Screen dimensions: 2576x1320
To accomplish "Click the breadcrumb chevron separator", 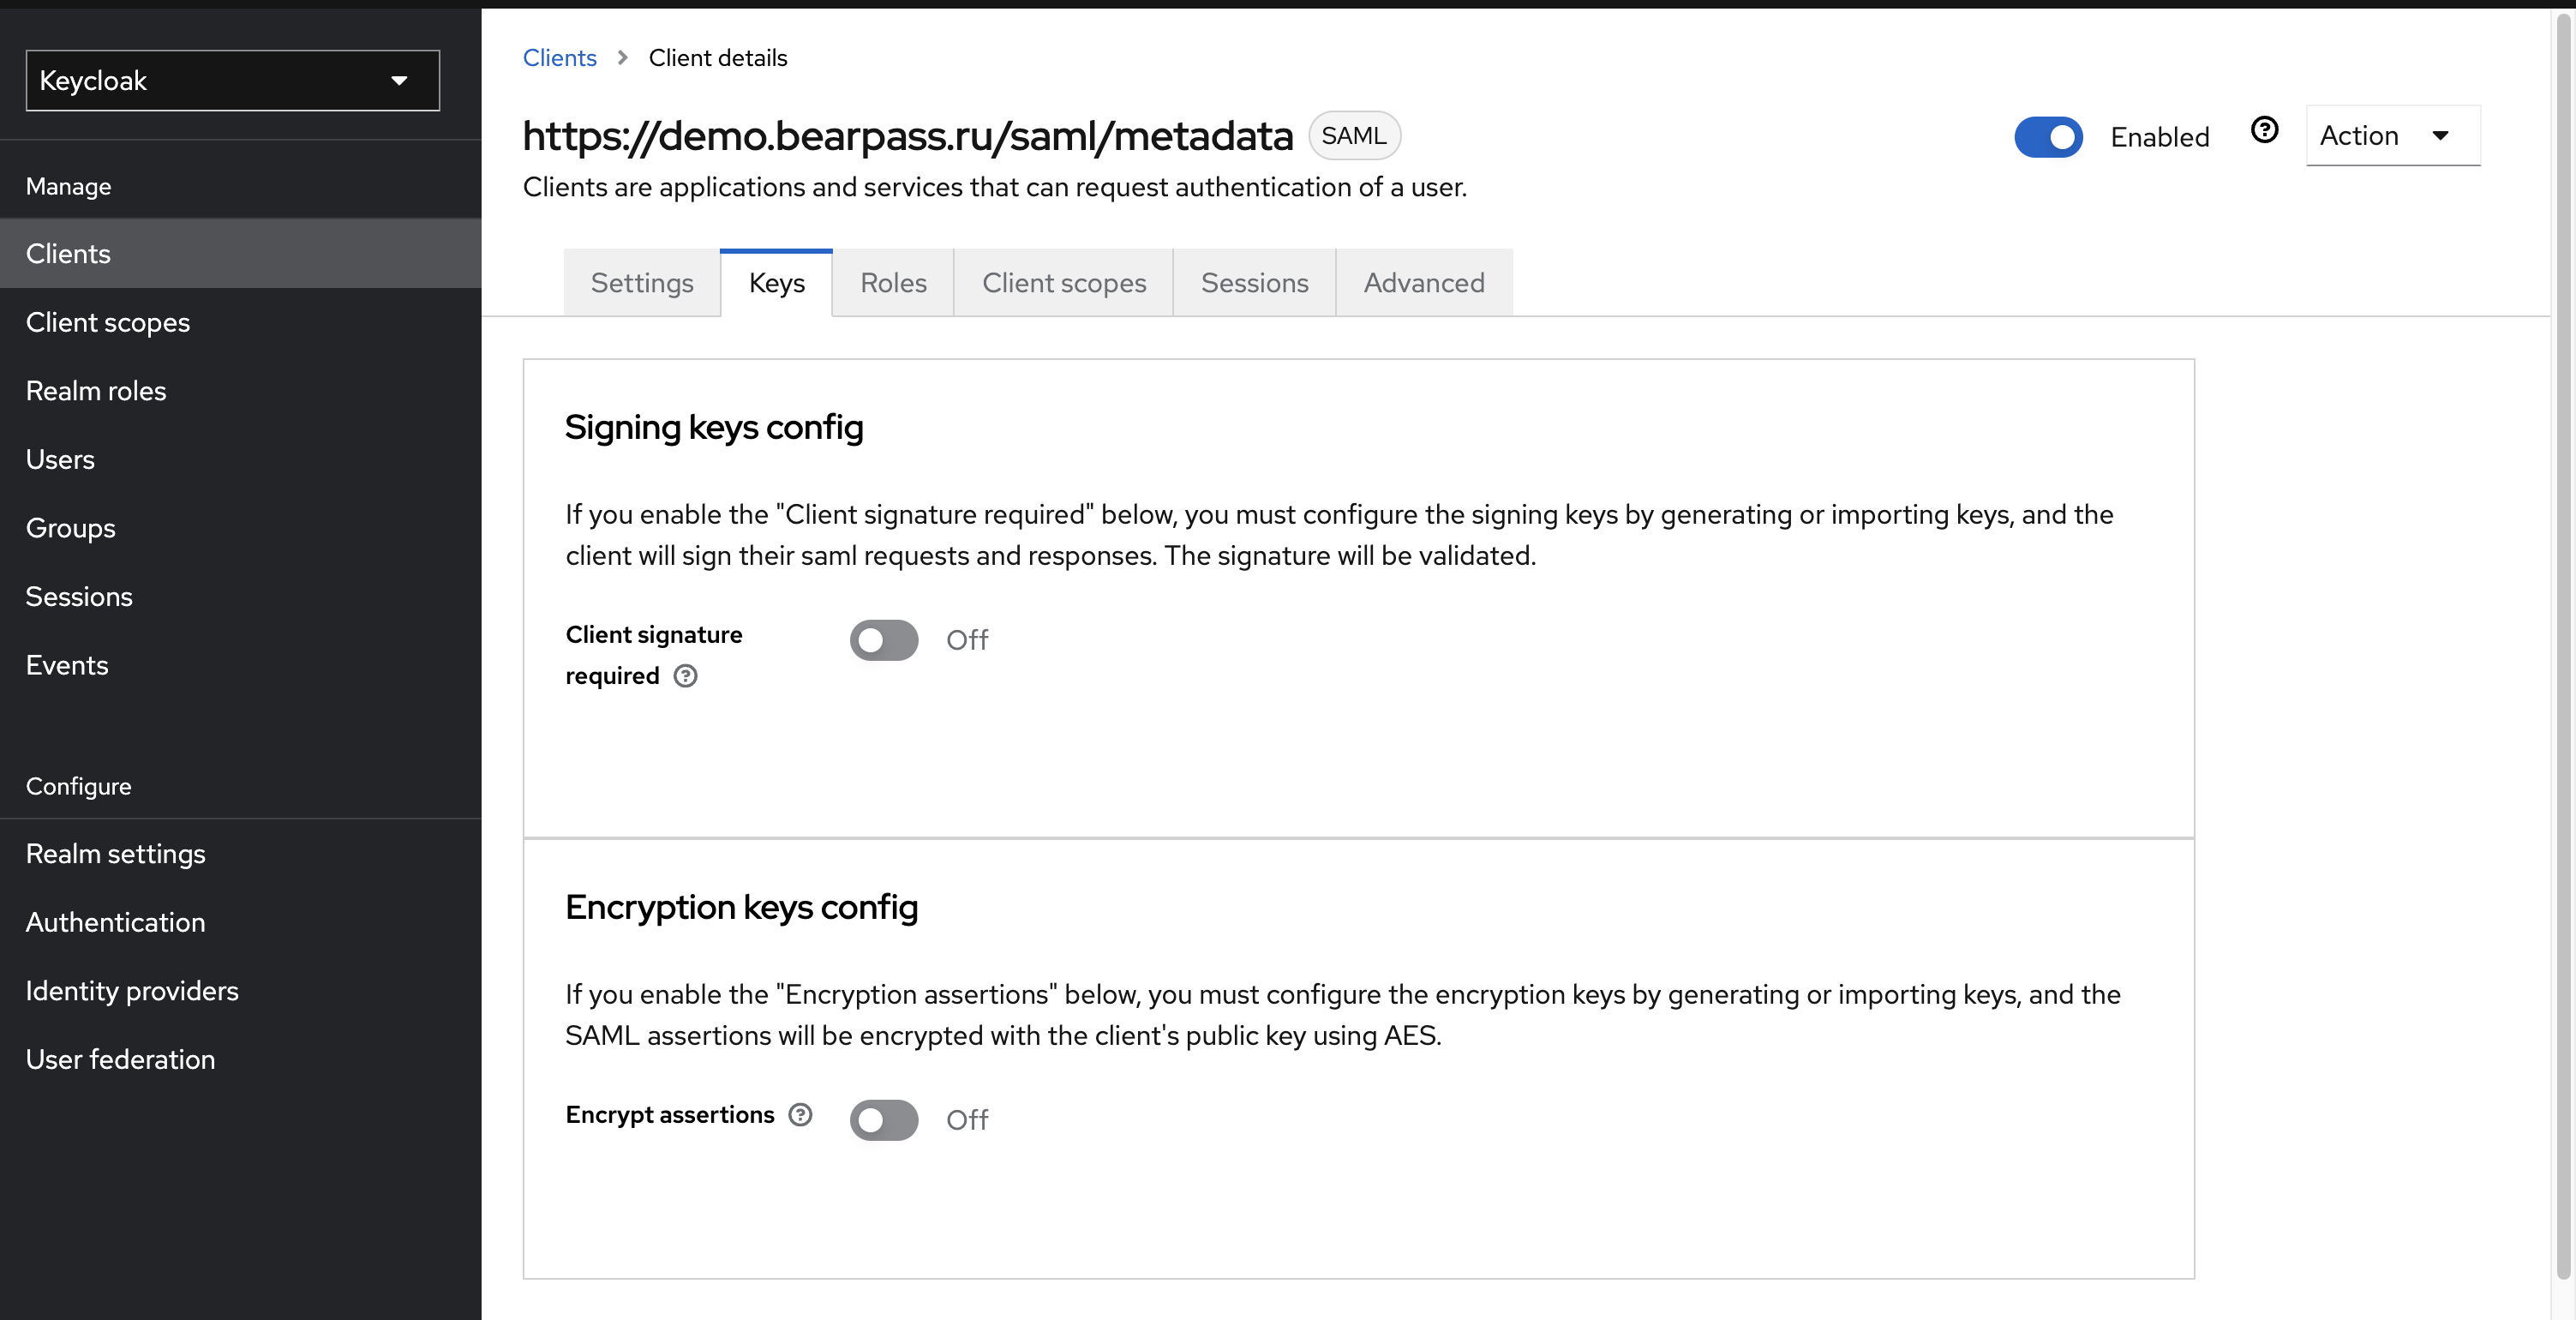I will [x=623, y=58].
